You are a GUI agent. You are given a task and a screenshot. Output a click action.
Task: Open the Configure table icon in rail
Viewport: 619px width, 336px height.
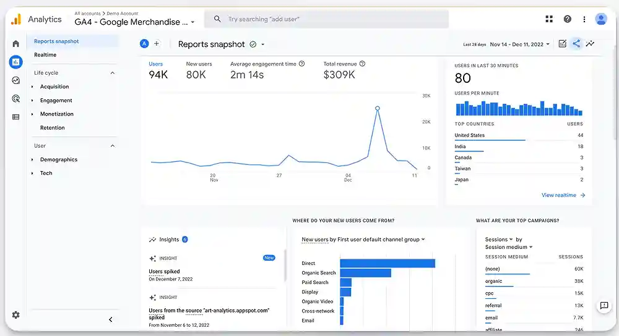coord(16,117)
